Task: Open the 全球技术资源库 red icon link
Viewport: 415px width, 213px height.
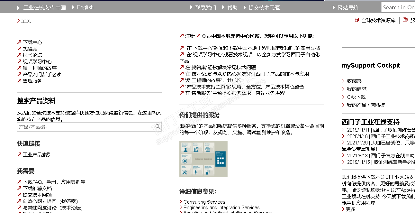Action: (375, 20)
